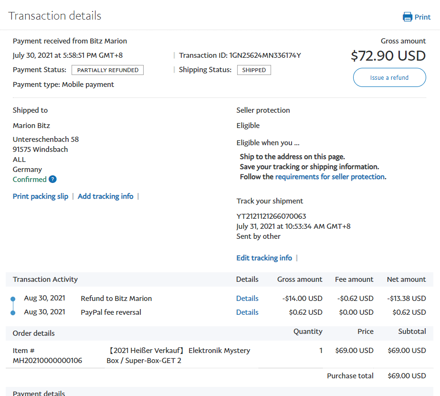The image size is (440, 396).
Task: Click the Confirmed address help icon
Action: 52,180
